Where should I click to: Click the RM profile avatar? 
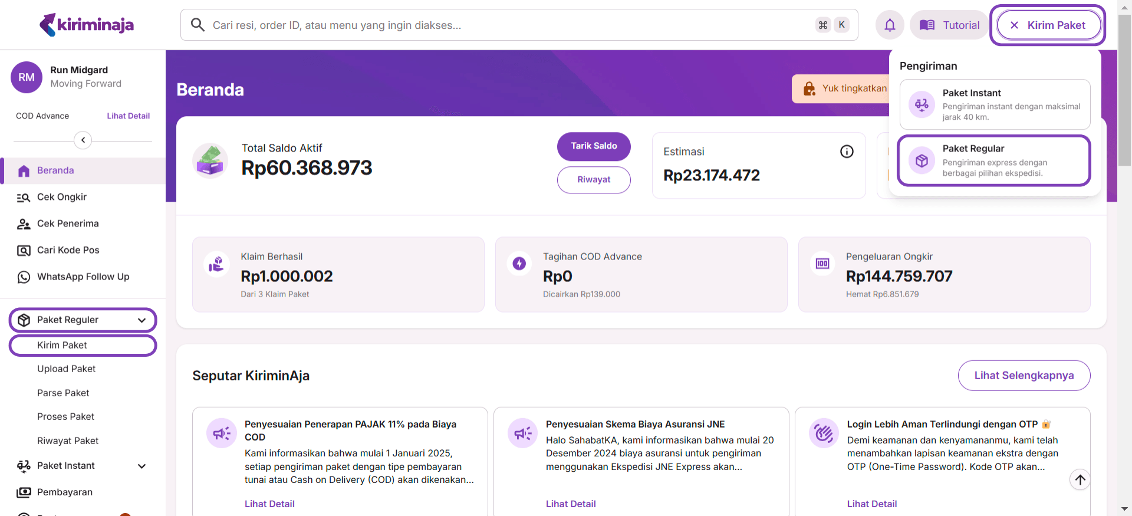click(x=27, y=77)
